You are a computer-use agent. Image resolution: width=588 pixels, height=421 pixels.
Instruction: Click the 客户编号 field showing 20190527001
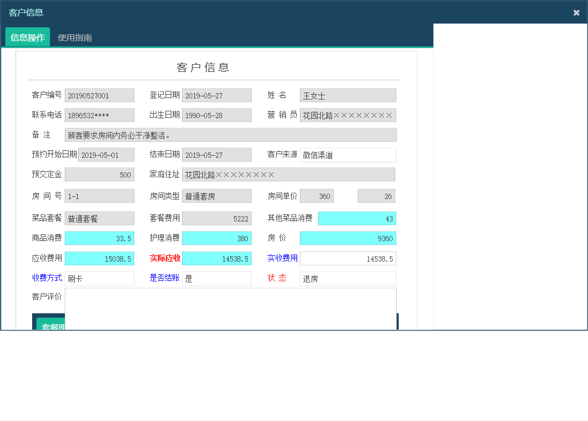coord(100,95)
